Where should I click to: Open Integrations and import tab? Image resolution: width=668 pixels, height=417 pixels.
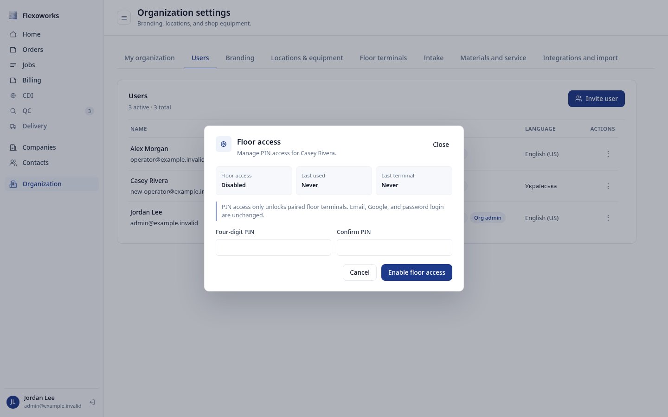(x=580, y=58)
